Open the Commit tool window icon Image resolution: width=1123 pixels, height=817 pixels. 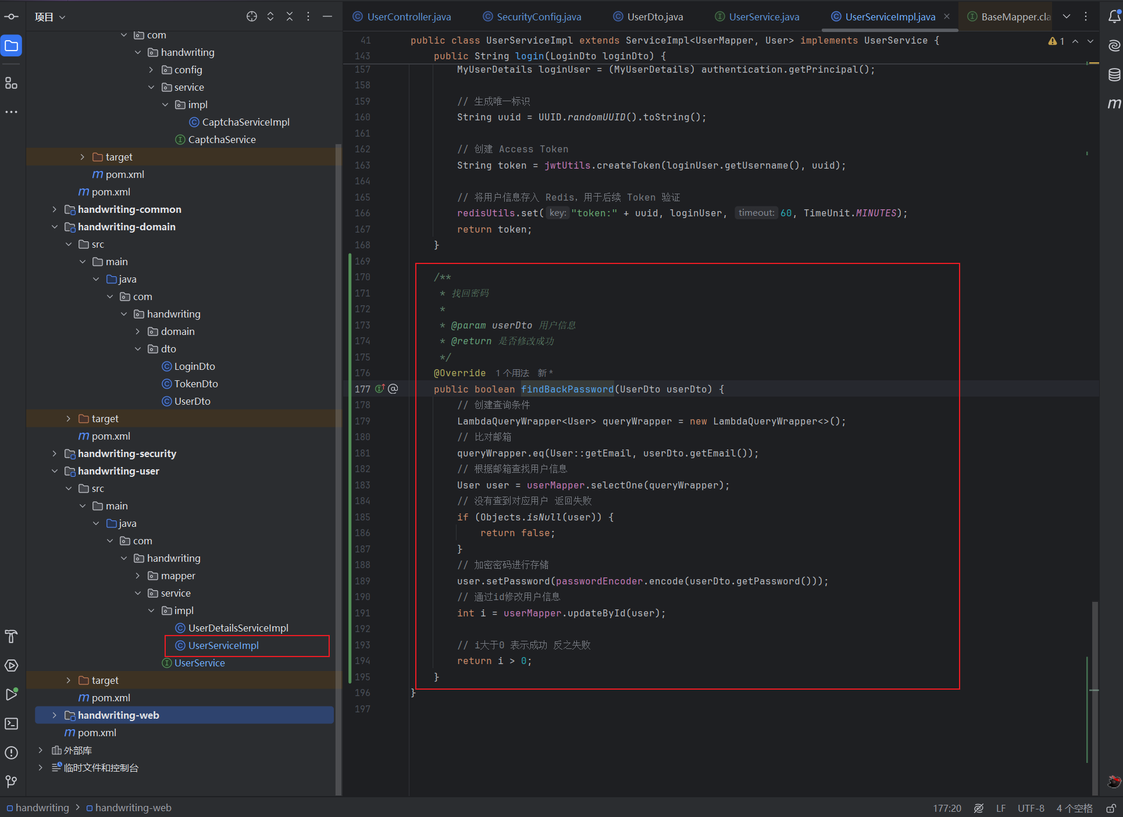(11, 17)
